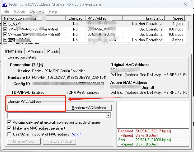The image size is (194, 152).
Task: Click the Restore Original button
Action: coord(59,141)
